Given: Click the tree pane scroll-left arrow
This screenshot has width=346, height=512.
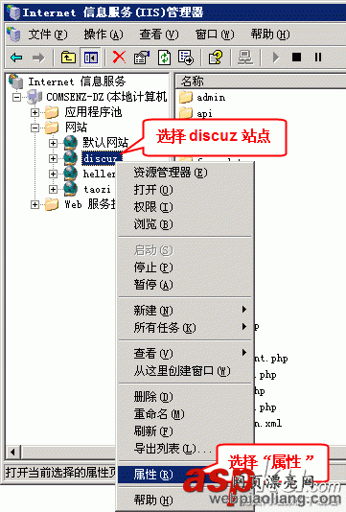Looking at the screenshot, I should (12, 453).
